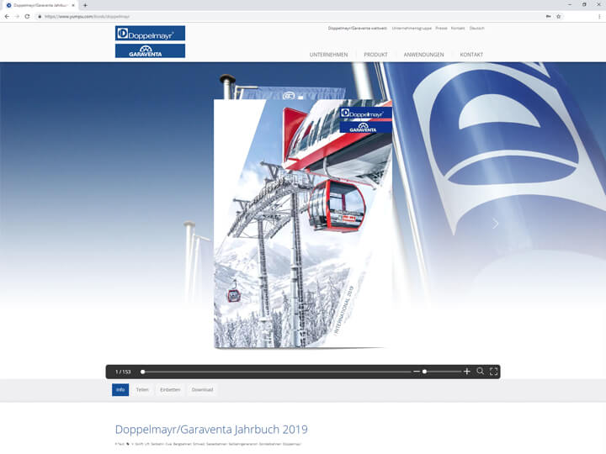Go to next page with right chevron
Image resolution: width=606 pixels, height=454 pixels.
[x=496, y=224]
